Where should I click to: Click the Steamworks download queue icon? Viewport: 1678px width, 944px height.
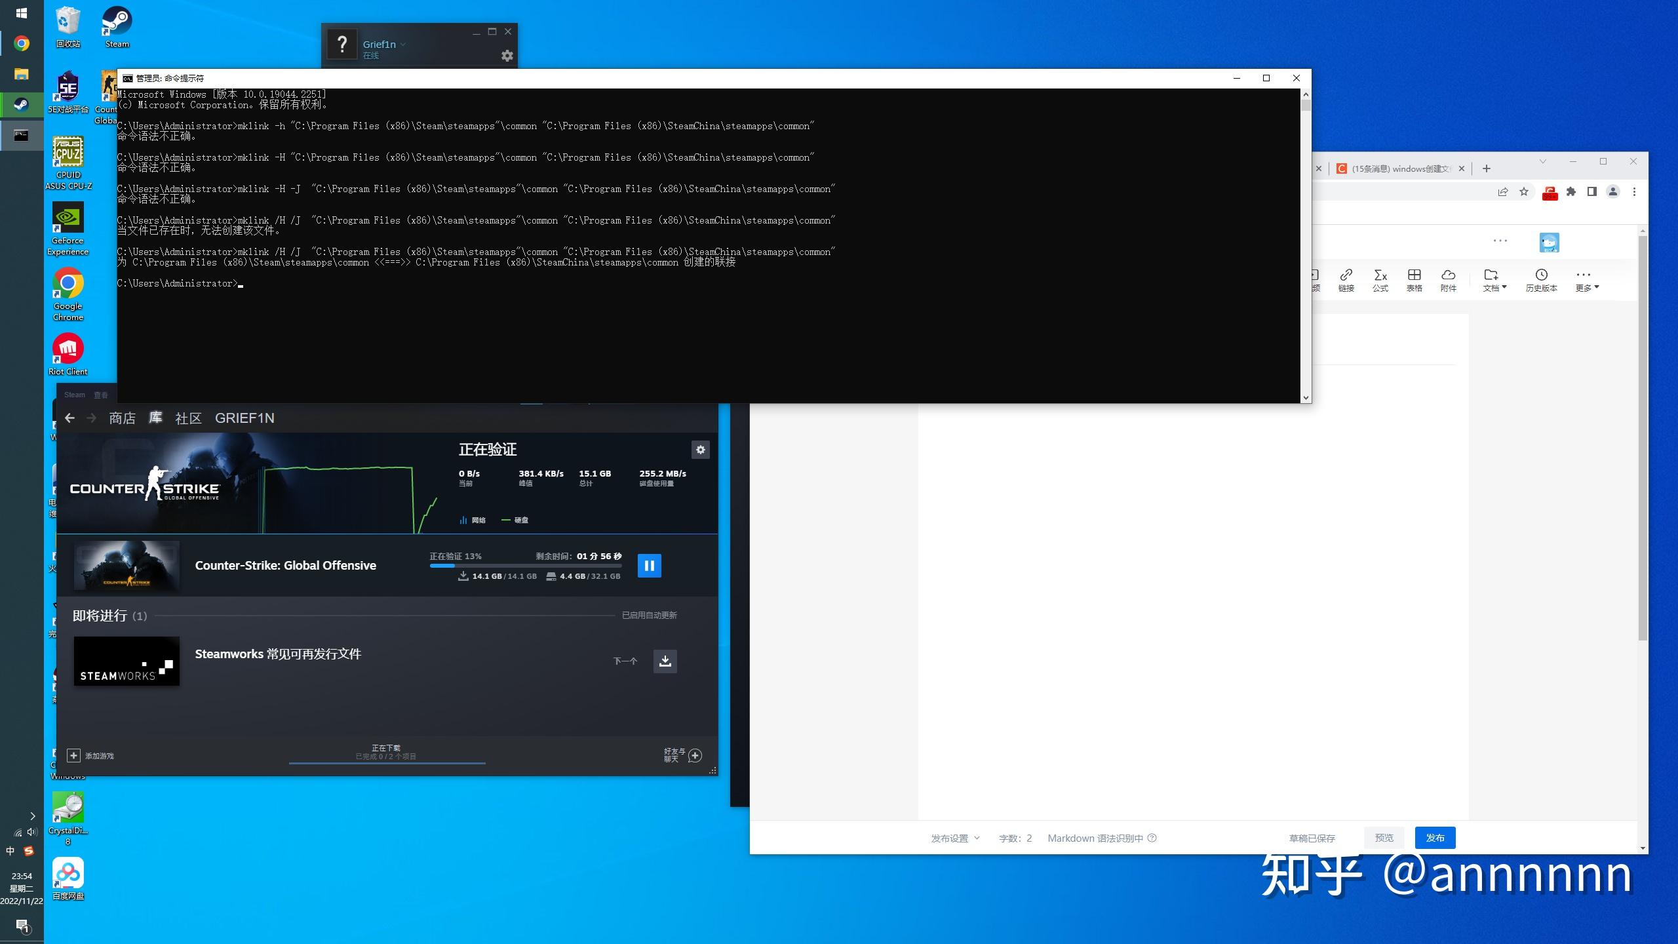665,661
